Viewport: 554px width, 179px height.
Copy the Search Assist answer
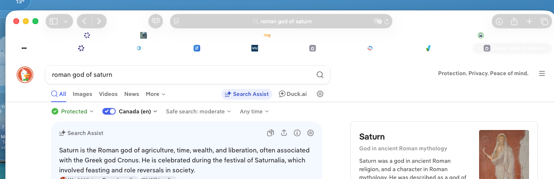click(271, 133)
